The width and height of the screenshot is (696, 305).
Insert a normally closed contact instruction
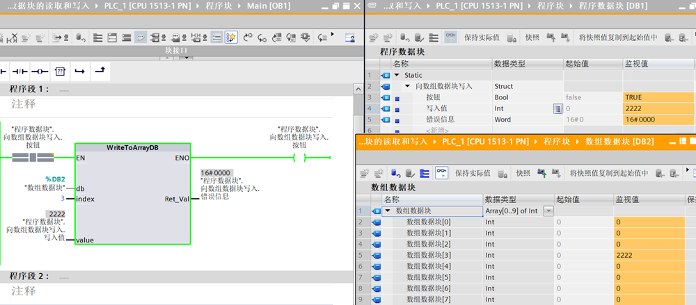(19, 71)
